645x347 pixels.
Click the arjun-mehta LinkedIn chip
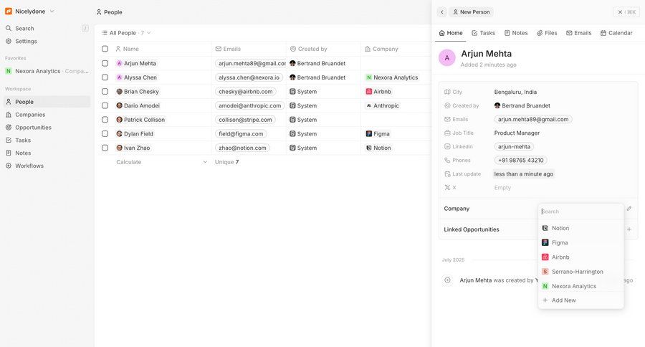(x=514, y=146)
